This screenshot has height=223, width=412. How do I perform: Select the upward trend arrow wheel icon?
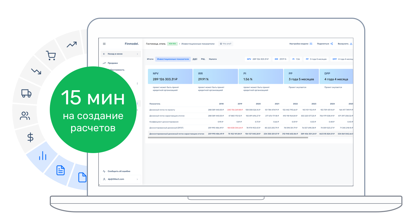72,45
